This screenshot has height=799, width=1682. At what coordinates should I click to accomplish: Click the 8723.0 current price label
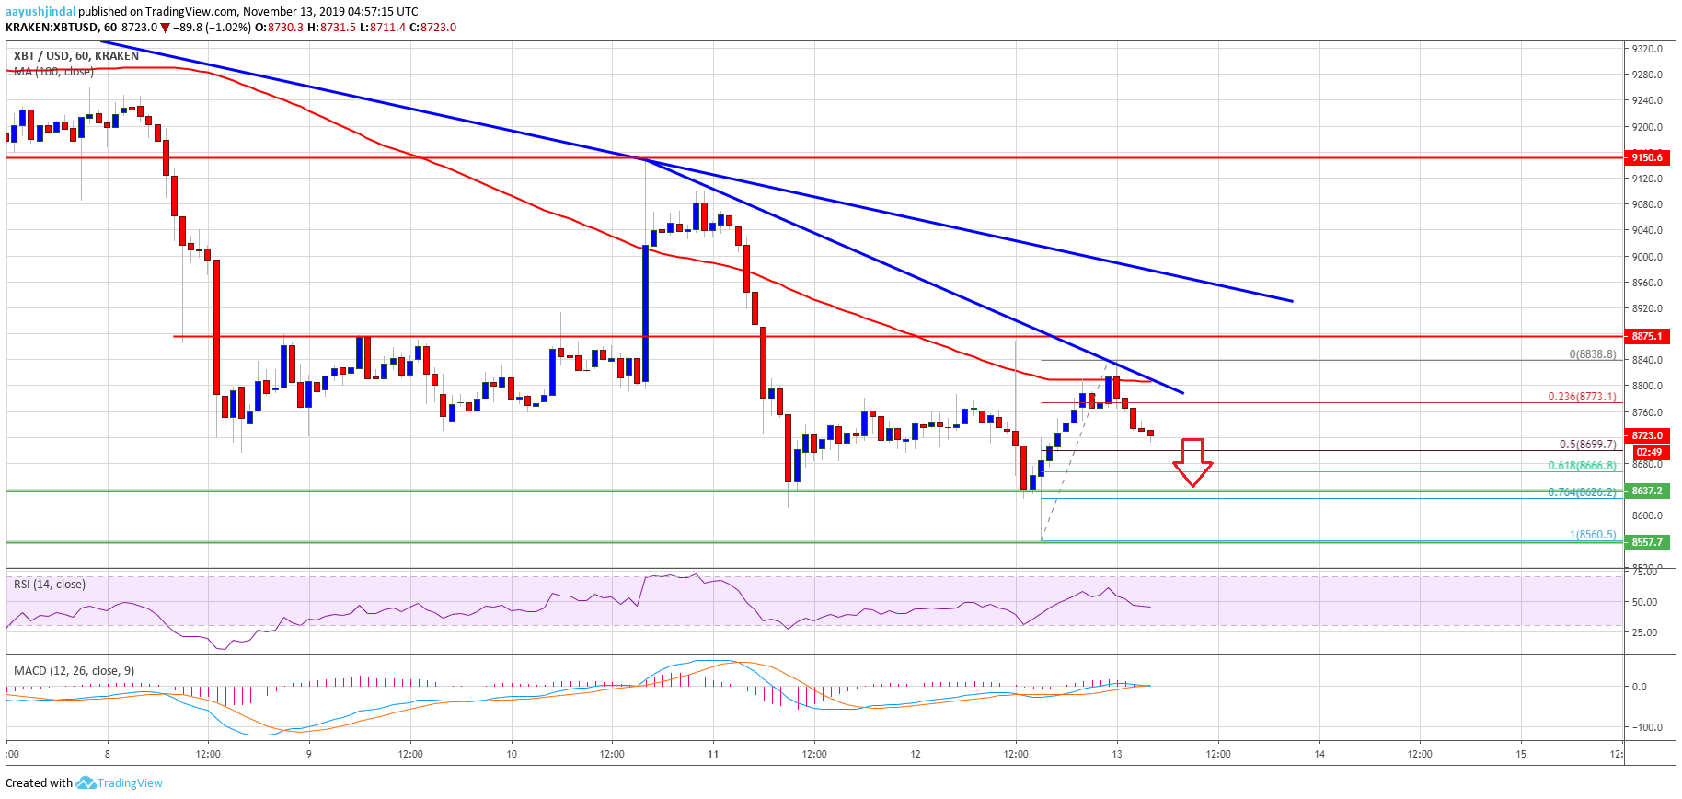coord(1647,435)
